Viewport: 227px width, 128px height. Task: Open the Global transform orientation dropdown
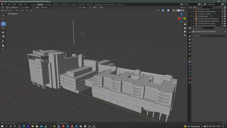84,7
